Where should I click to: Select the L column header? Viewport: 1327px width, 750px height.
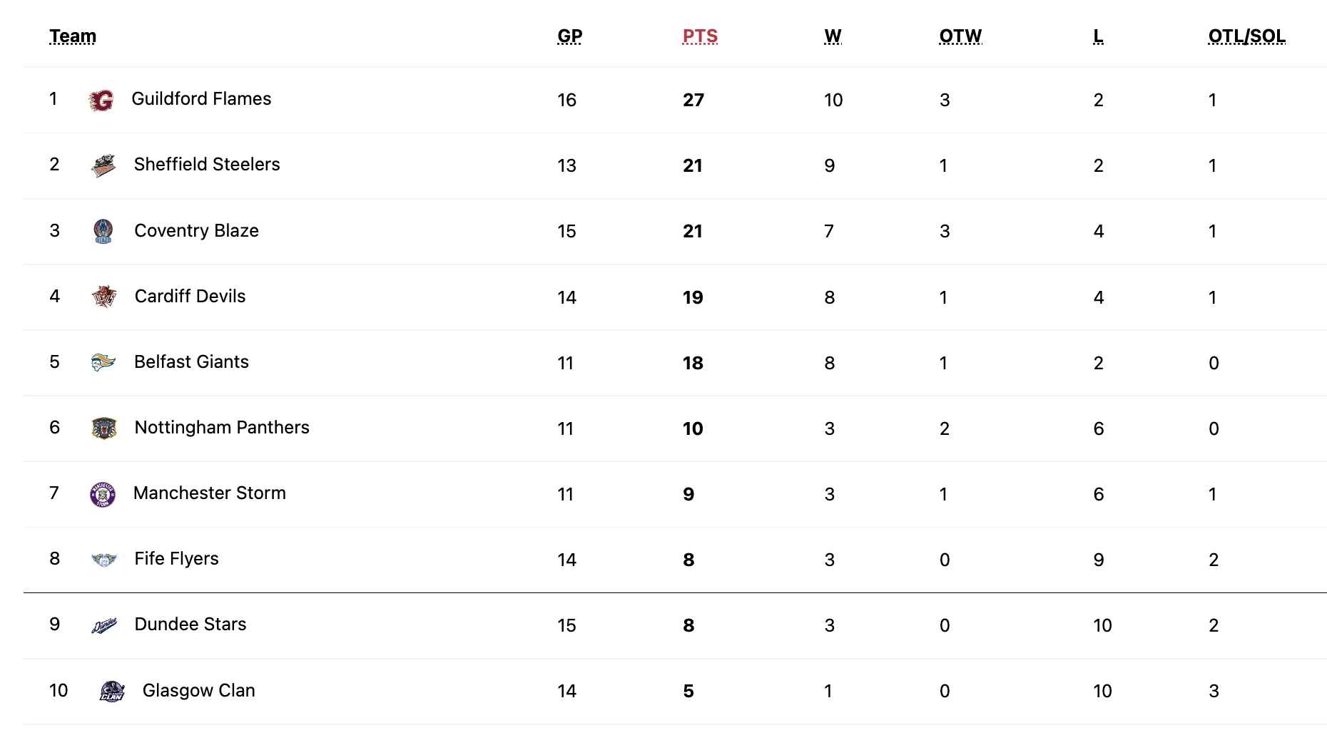pyautogui.click(x=1098, y=36)
